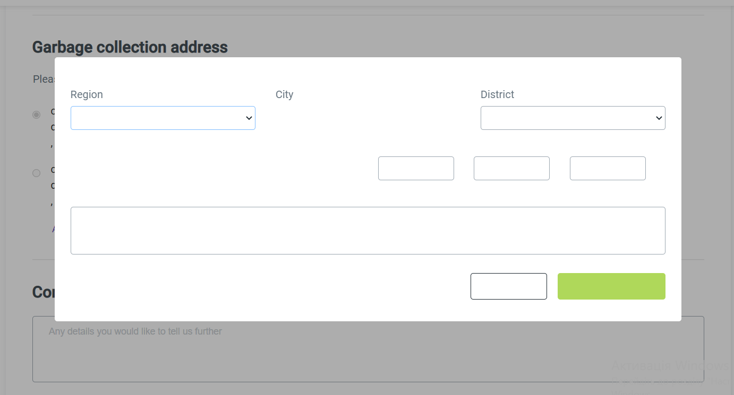
Task: Click the partially visible Please text above the options
Action: point(44,78)
